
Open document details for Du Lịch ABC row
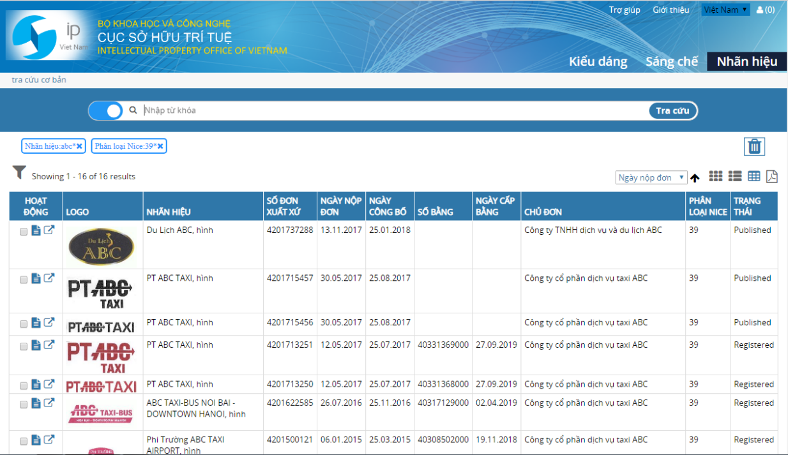point(36,231)
